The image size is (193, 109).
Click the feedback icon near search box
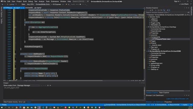point(88,2)
